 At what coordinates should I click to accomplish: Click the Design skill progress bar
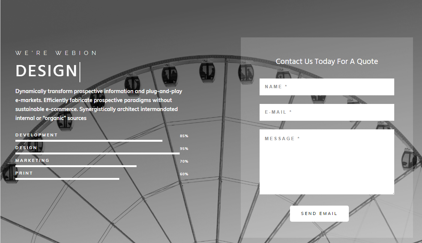pos(98,153)
